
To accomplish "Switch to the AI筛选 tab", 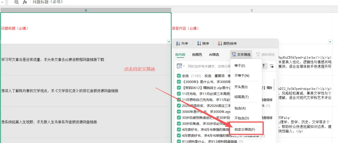I will (214, 54).
